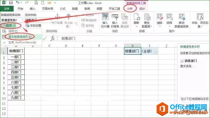Open the 刷新 dropdown arrow
This screenshot has width=210, height=118.
pyautogui.click(x=136, y=26)
